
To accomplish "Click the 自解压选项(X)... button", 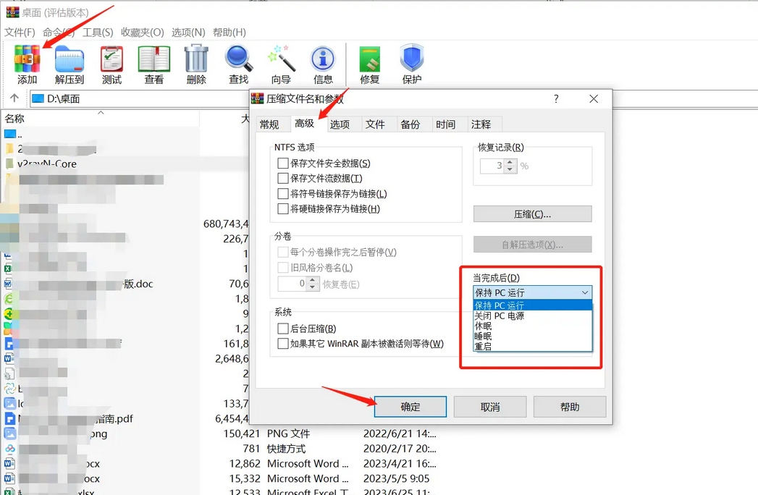I will pyautogui.click(x=532, y=245).
